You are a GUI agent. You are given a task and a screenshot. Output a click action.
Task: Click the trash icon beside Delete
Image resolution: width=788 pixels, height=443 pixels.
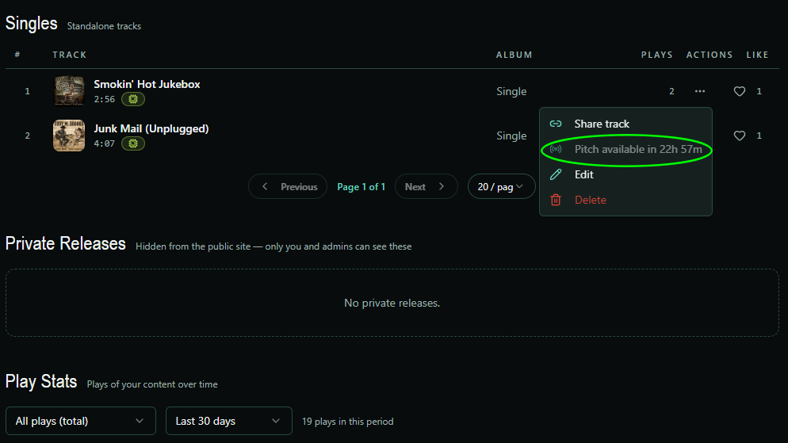pyautogui.click(x=555, y=200)
